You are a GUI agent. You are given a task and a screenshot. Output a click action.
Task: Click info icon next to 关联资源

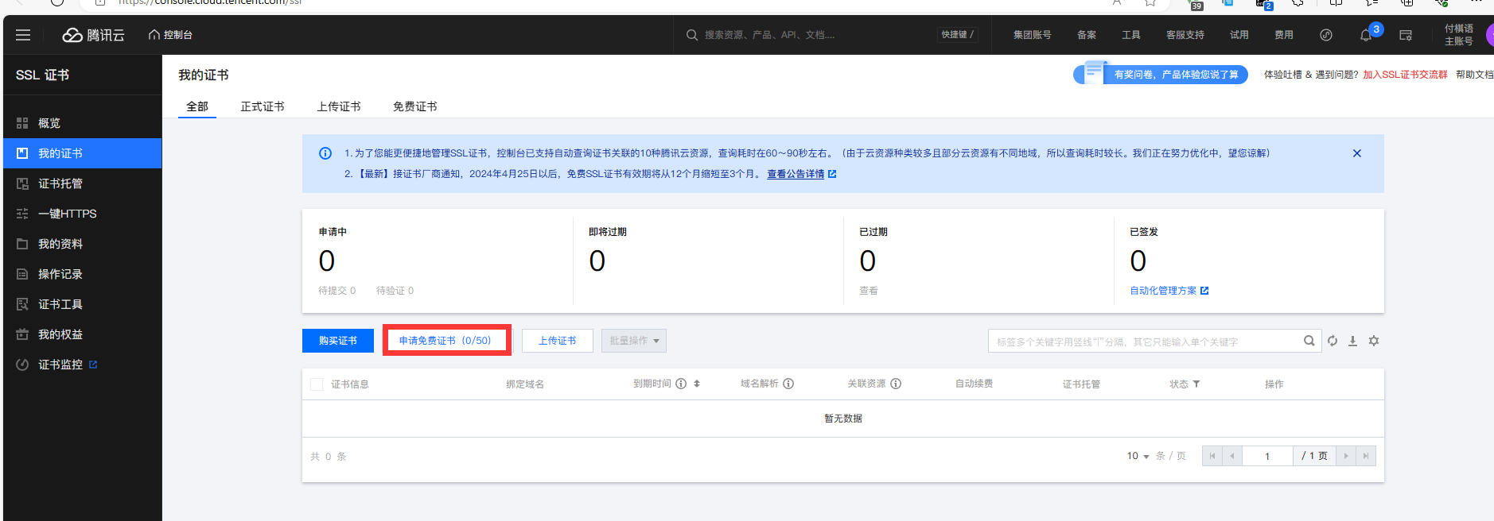[896, 384]
